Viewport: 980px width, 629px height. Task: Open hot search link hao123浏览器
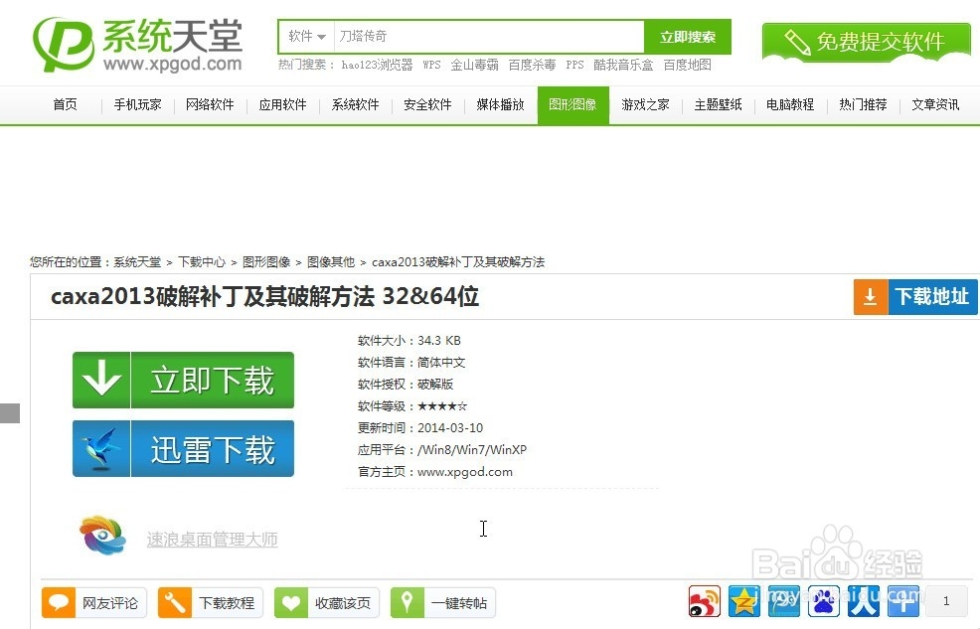(377, 65)
